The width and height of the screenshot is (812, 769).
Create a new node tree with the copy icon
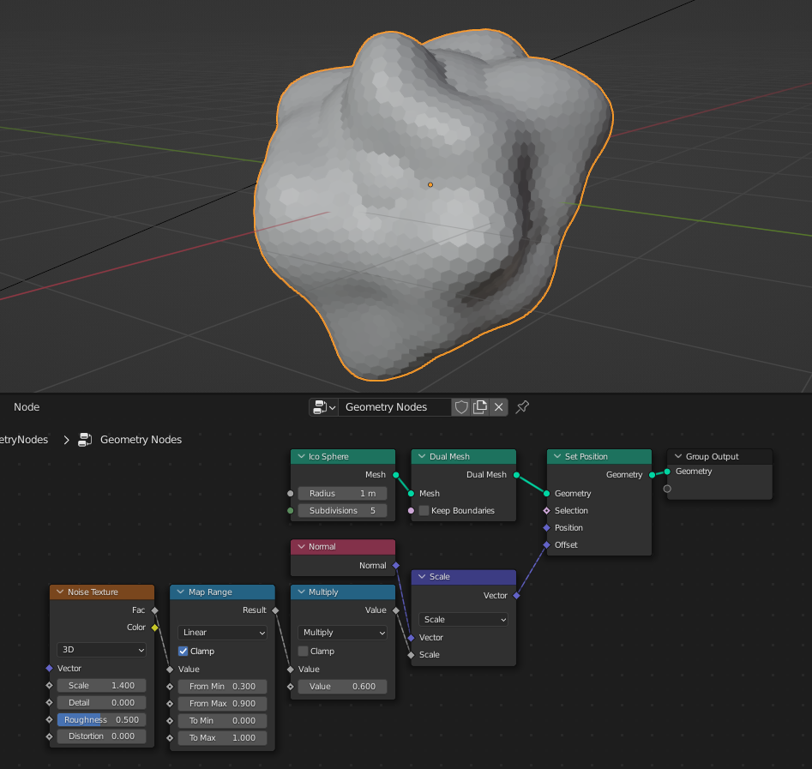[480, 407]
